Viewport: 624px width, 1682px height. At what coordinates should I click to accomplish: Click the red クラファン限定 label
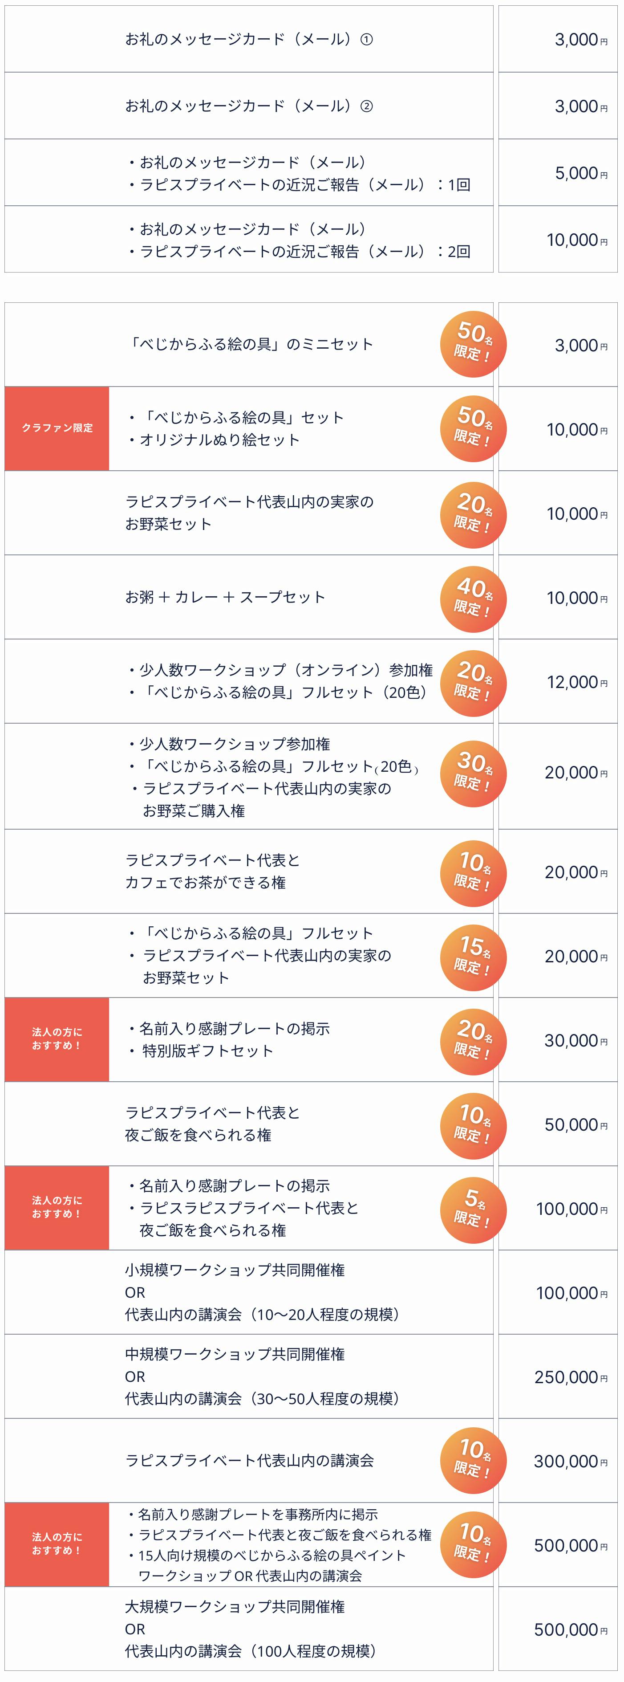click(57, 428)
